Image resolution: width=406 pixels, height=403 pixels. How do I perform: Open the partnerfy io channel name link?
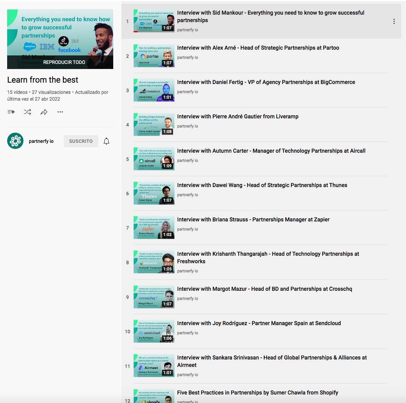[41, 141]
